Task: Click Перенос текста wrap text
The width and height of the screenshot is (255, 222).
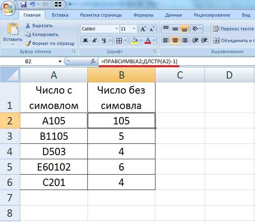Action: (x=233, y=29)
